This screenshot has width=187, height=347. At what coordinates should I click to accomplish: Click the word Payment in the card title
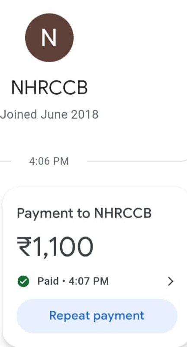[x=45, y=214]
